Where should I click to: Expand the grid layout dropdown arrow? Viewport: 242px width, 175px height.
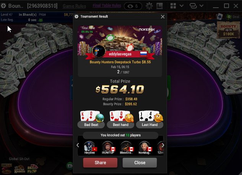pyautogui.click(x=182, y=6)
